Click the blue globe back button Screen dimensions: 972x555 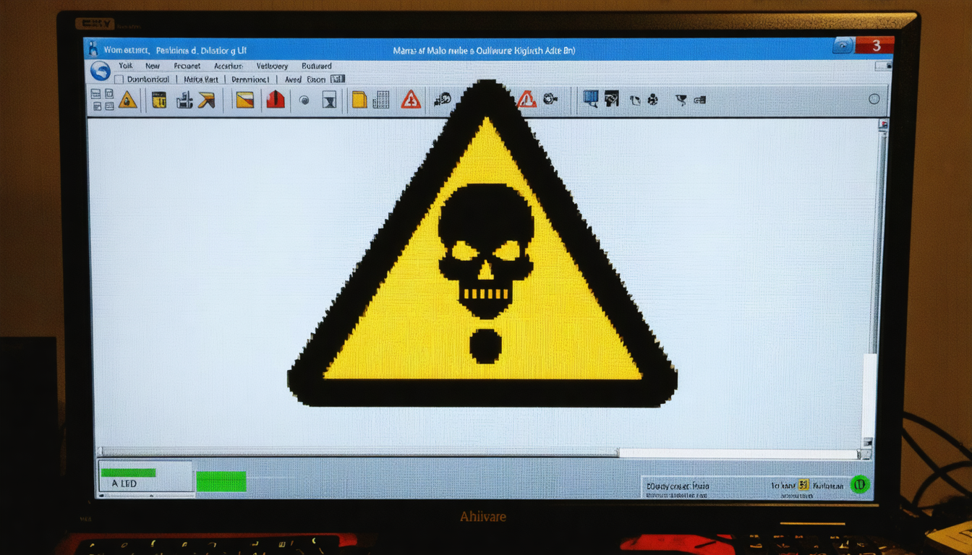[101, 71]
